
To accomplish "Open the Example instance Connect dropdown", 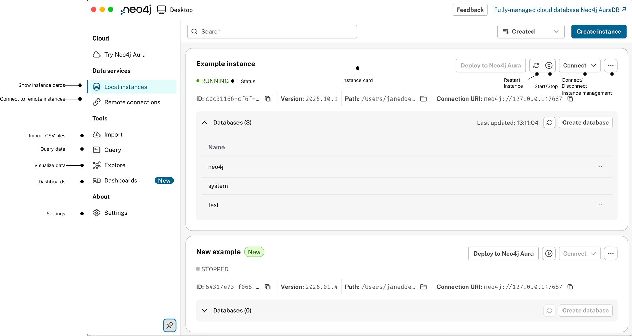I will (580, 65).
